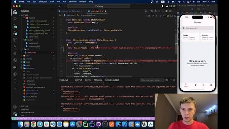Screen dimensions: 229x129
Task: Maximize the bottom panel with chevron
Action: click(x=170, y=80)
